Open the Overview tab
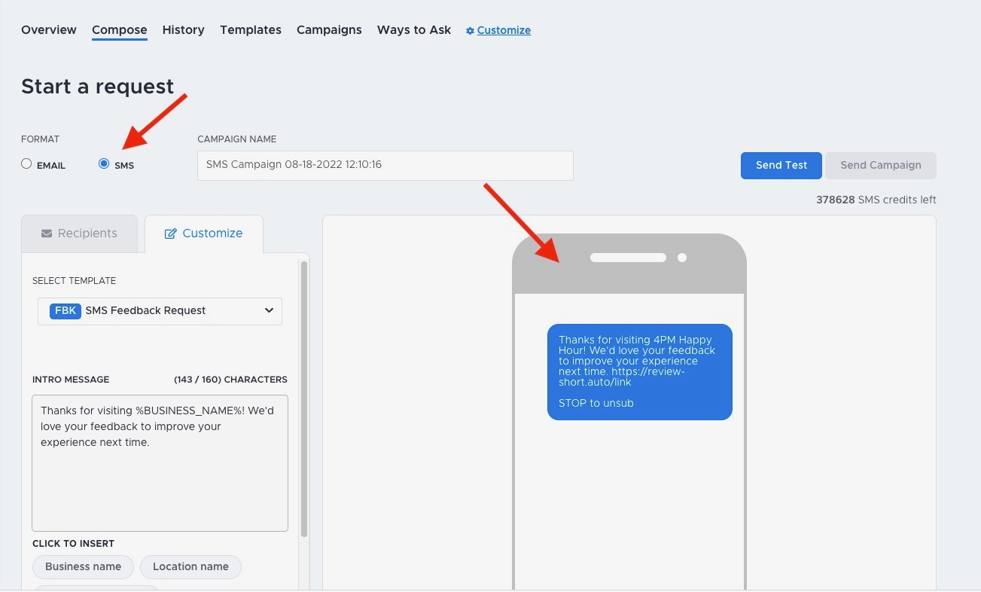Image resolution: width=981 pixels, height=592 pixels. pos(49,30)
